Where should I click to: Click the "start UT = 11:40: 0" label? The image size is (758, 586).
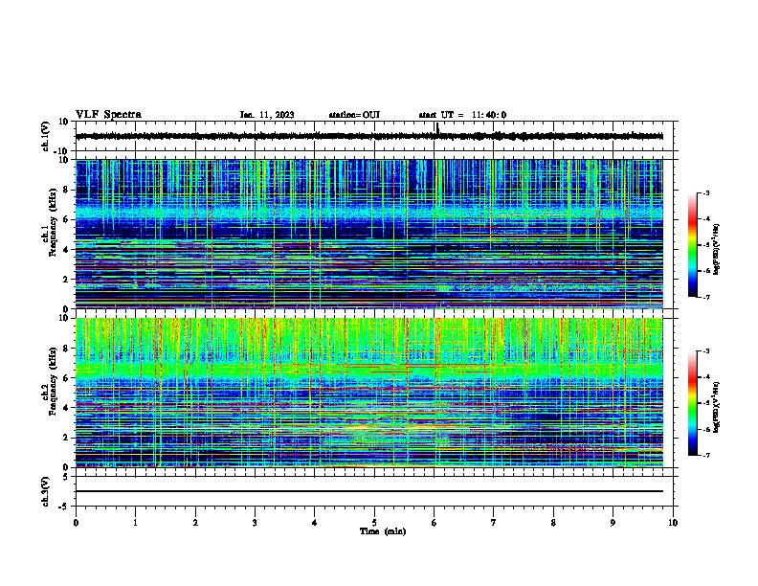coord(462,115)
